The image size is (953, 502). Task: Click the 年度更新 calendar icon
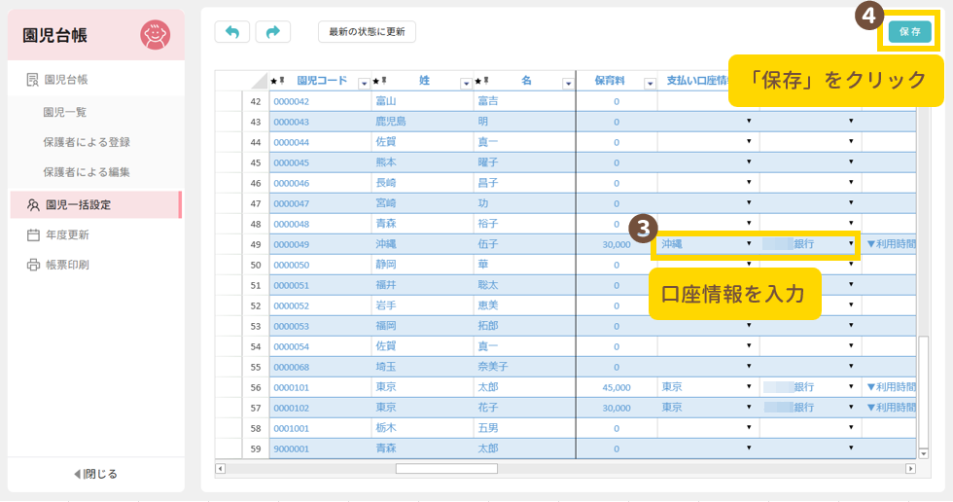pos(32,234)
